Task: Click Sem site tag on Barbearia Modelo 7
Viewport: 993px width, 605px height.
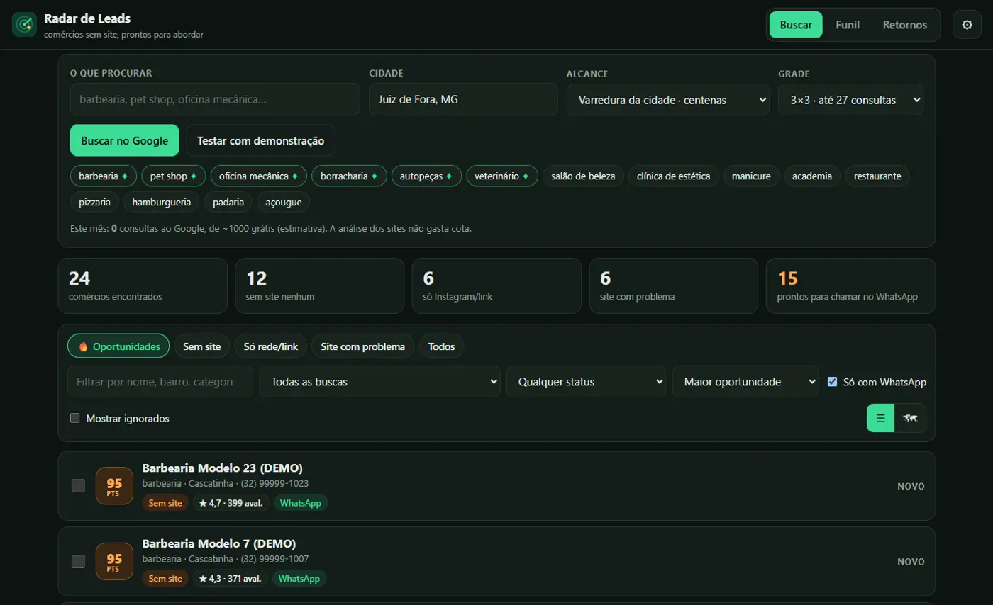Action: point(165,579)
